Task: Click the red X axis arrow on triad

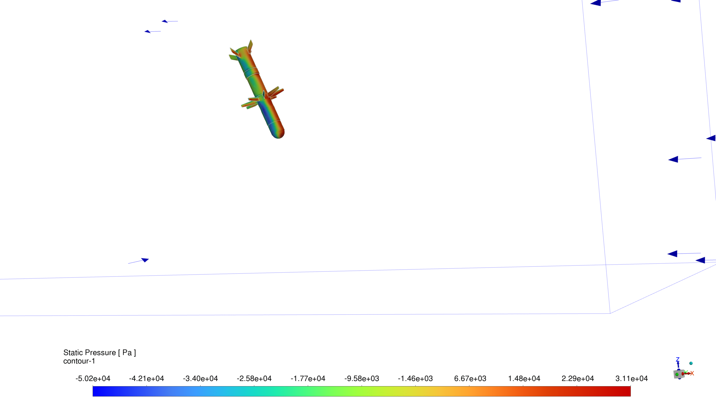Action: [689, 373]
